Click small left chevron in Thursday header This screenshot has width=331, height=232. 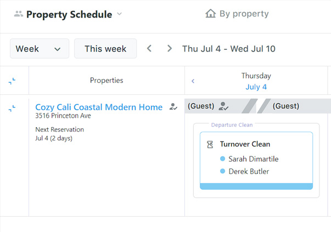(193, 81)
